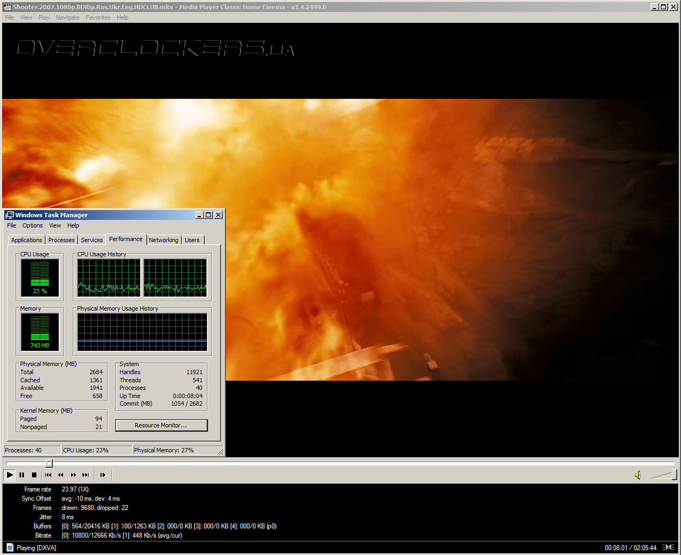Click the seek bar position thumb

[x=49, y=463]
